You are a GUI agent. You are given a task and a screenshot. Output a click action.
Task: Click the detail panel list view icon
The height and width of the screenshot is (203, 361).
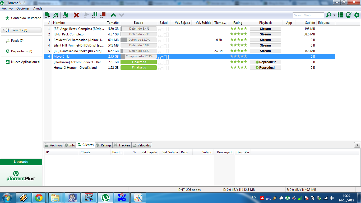point(340,15)
